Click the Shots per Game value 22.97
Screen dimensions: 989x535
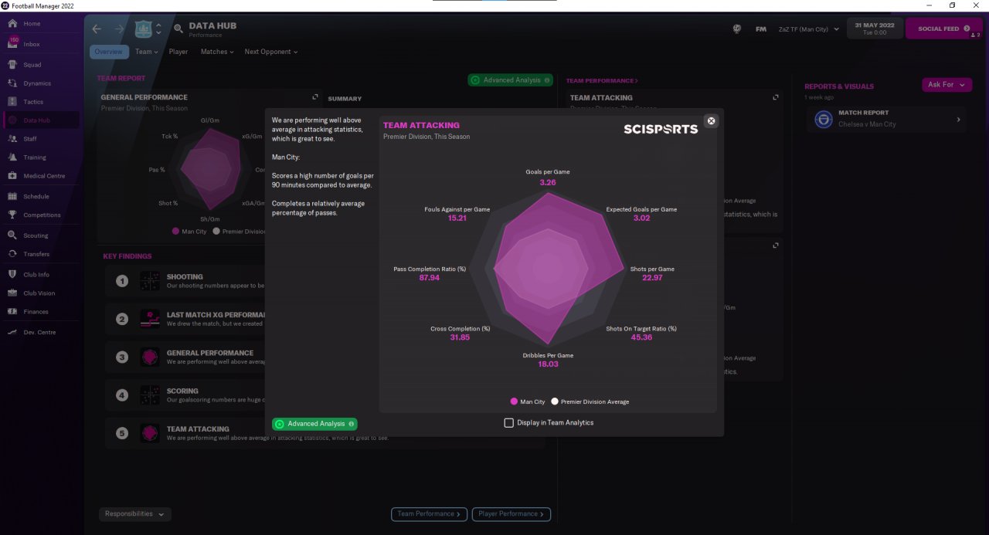[x=652, y=278]
